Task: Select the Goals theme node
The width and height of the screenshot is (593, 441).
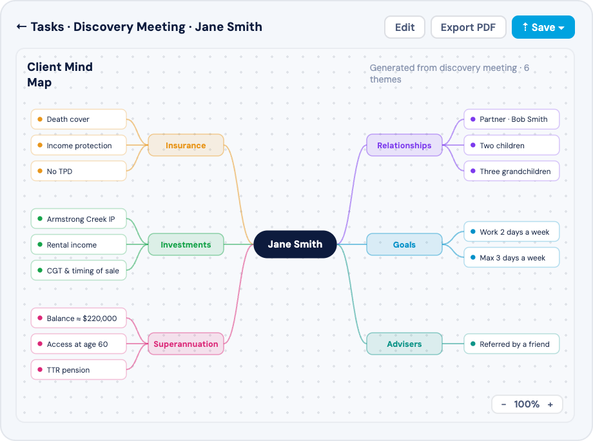Action: 404,245
